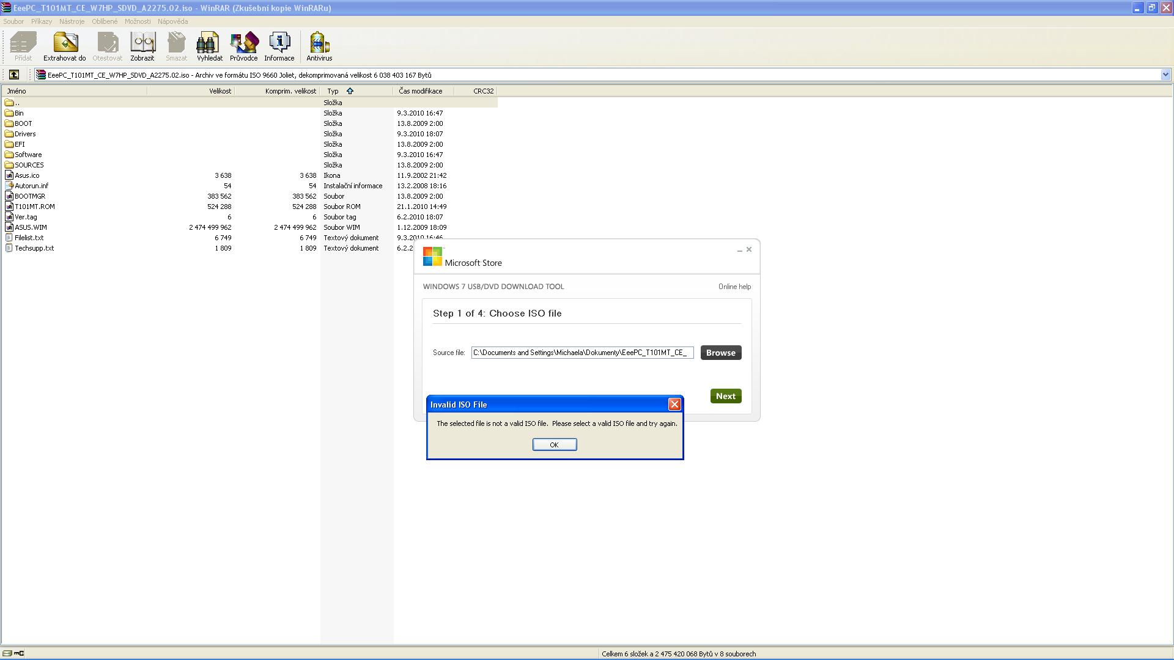Open the Soubor menu
The width and height of the screenshot is (1174, 660).
tap(13, 21)
